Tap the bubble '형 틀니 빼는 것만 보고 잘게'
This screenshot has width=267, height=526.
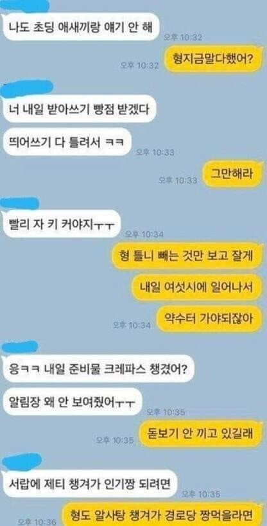(x=187, y=256)
